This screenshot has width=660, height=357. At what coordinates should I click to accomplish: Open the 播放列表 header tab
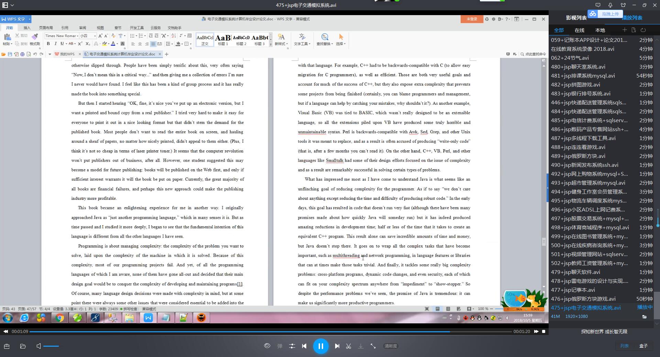(632, 18)
